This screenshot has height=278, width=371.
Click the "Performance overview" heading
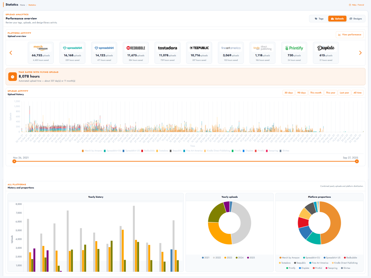coord(21,19)
